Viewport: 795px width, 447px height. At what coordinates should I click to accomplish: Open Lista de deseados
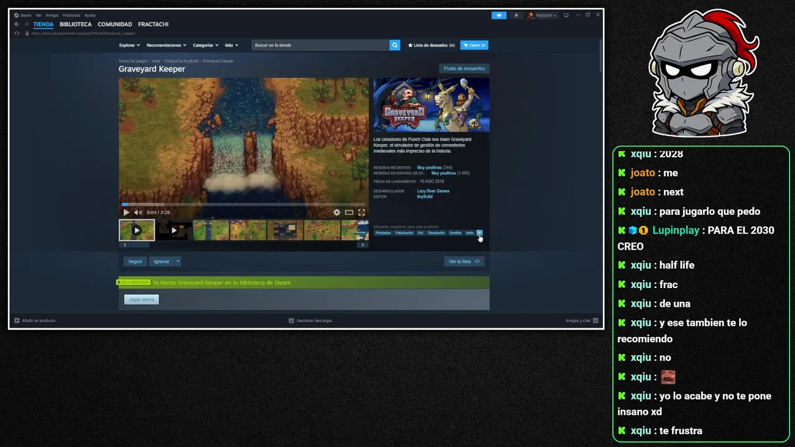coord(432,45)
